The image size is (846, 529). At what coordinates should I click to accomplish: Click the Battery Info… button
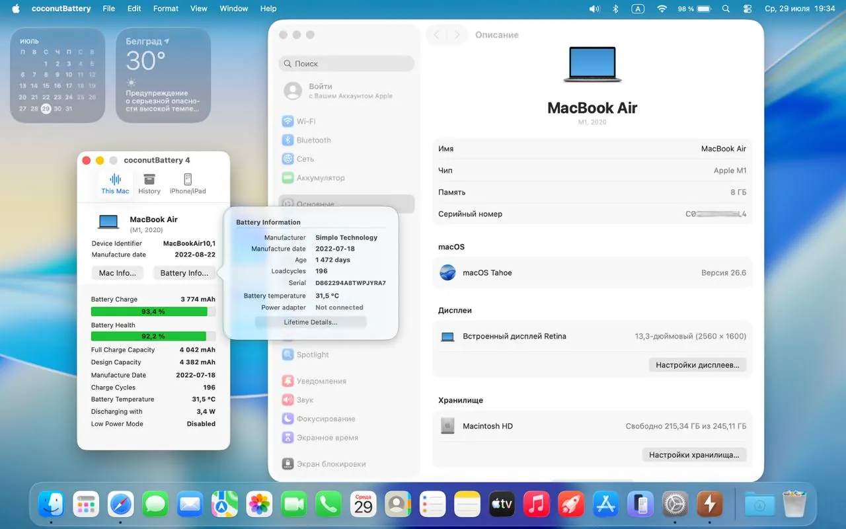click(184, 272)
